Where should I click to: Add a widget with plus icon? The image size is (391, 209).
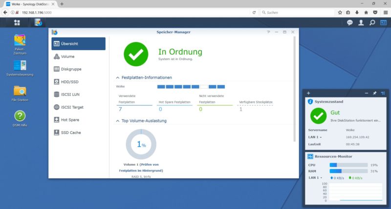(308, 93)
